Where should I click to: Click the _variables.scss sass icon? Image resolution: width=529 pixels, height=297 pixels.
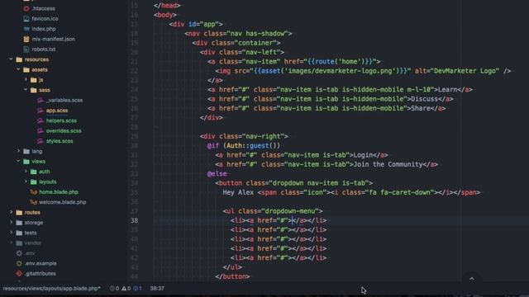pyautogui.click(x=41, y=101)
